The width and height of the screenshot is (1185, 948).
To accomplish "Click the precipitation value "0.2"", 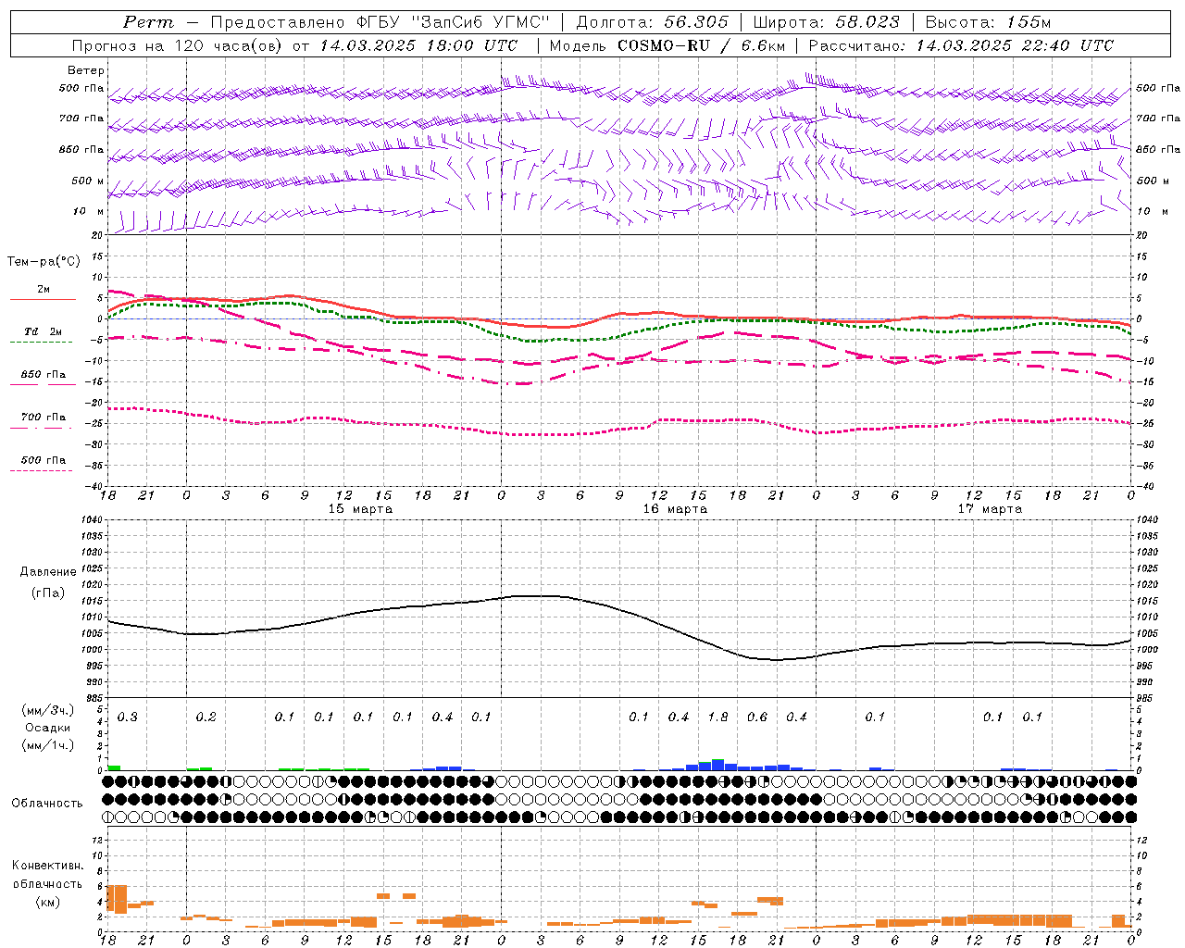I will point(206,717).
